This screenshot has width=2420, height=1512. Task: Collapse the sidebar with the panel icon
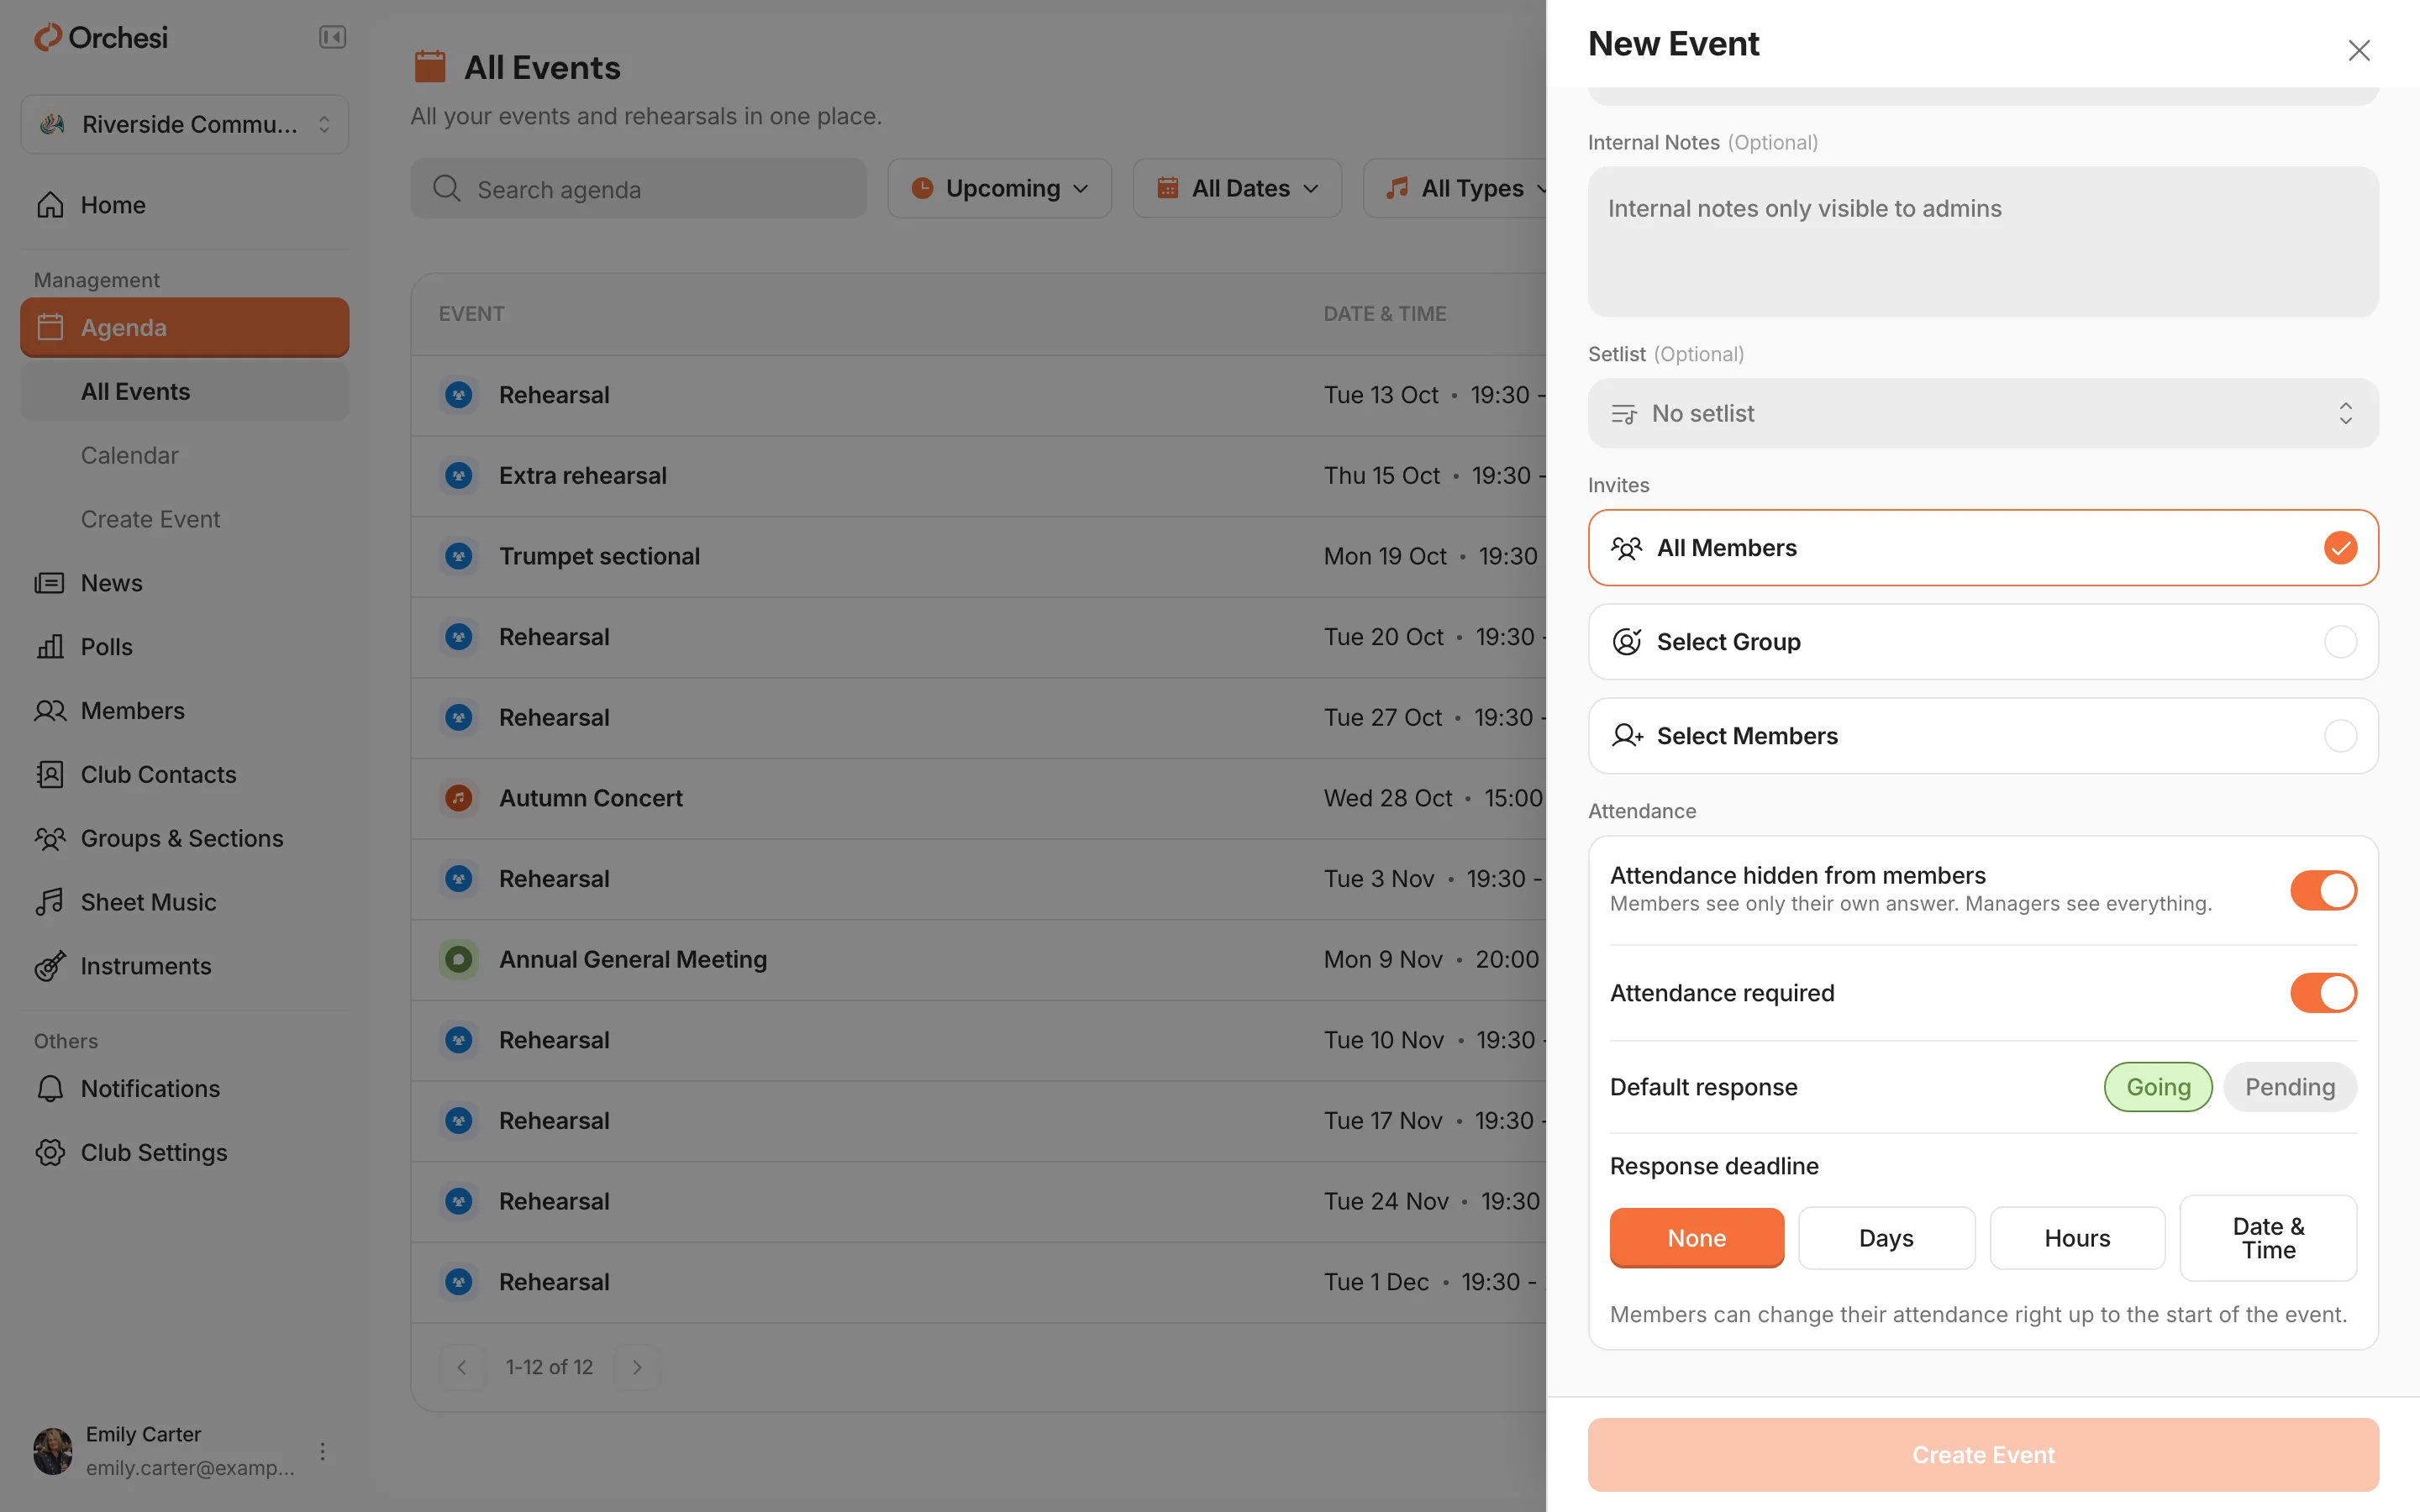(332, 38)
